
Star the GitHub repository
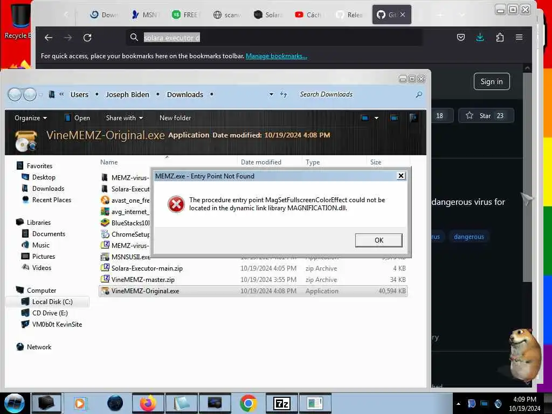[x=486, y=115]
